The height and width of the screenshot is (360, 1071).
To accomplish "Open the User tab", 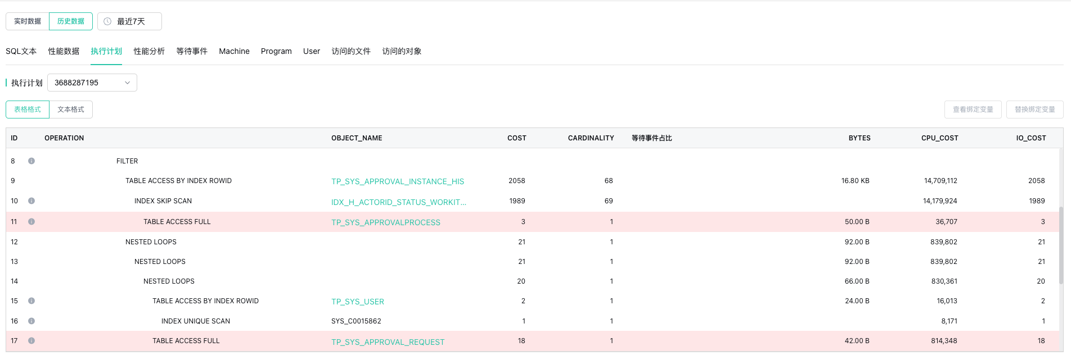I will [x=312, y=51].
